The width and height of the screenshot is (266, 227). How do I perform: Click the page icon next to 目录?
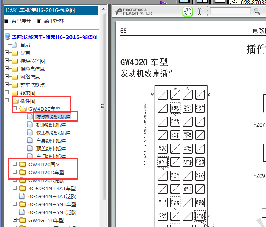coord(14,45)
